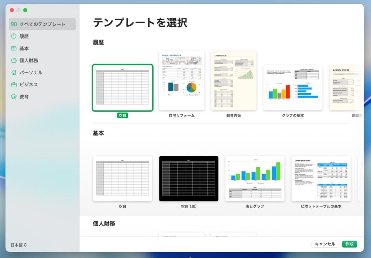Click the table icon beside 基本
The image size is (371, 258).
pos(14,48)
